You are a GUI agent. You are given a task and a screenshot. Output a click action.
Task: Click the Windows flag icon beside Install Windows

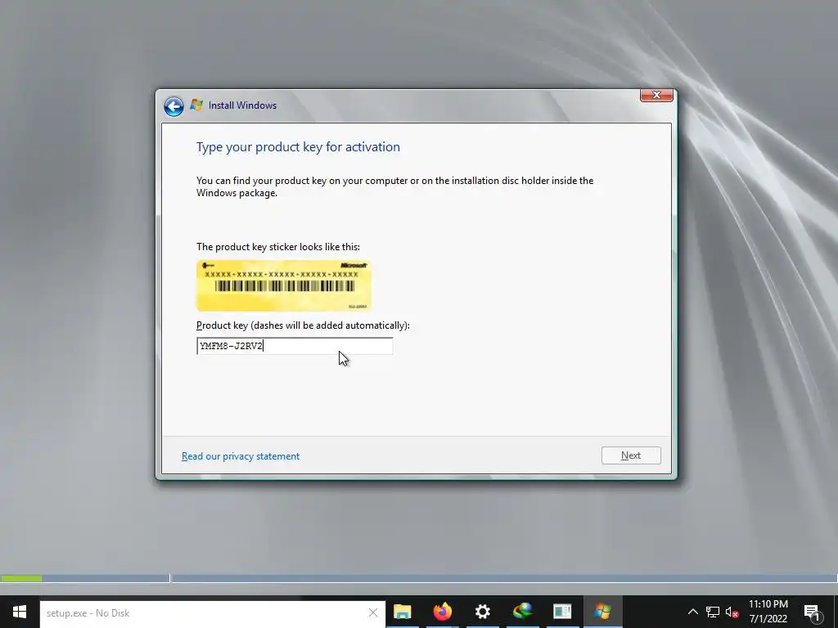[196, 105]
